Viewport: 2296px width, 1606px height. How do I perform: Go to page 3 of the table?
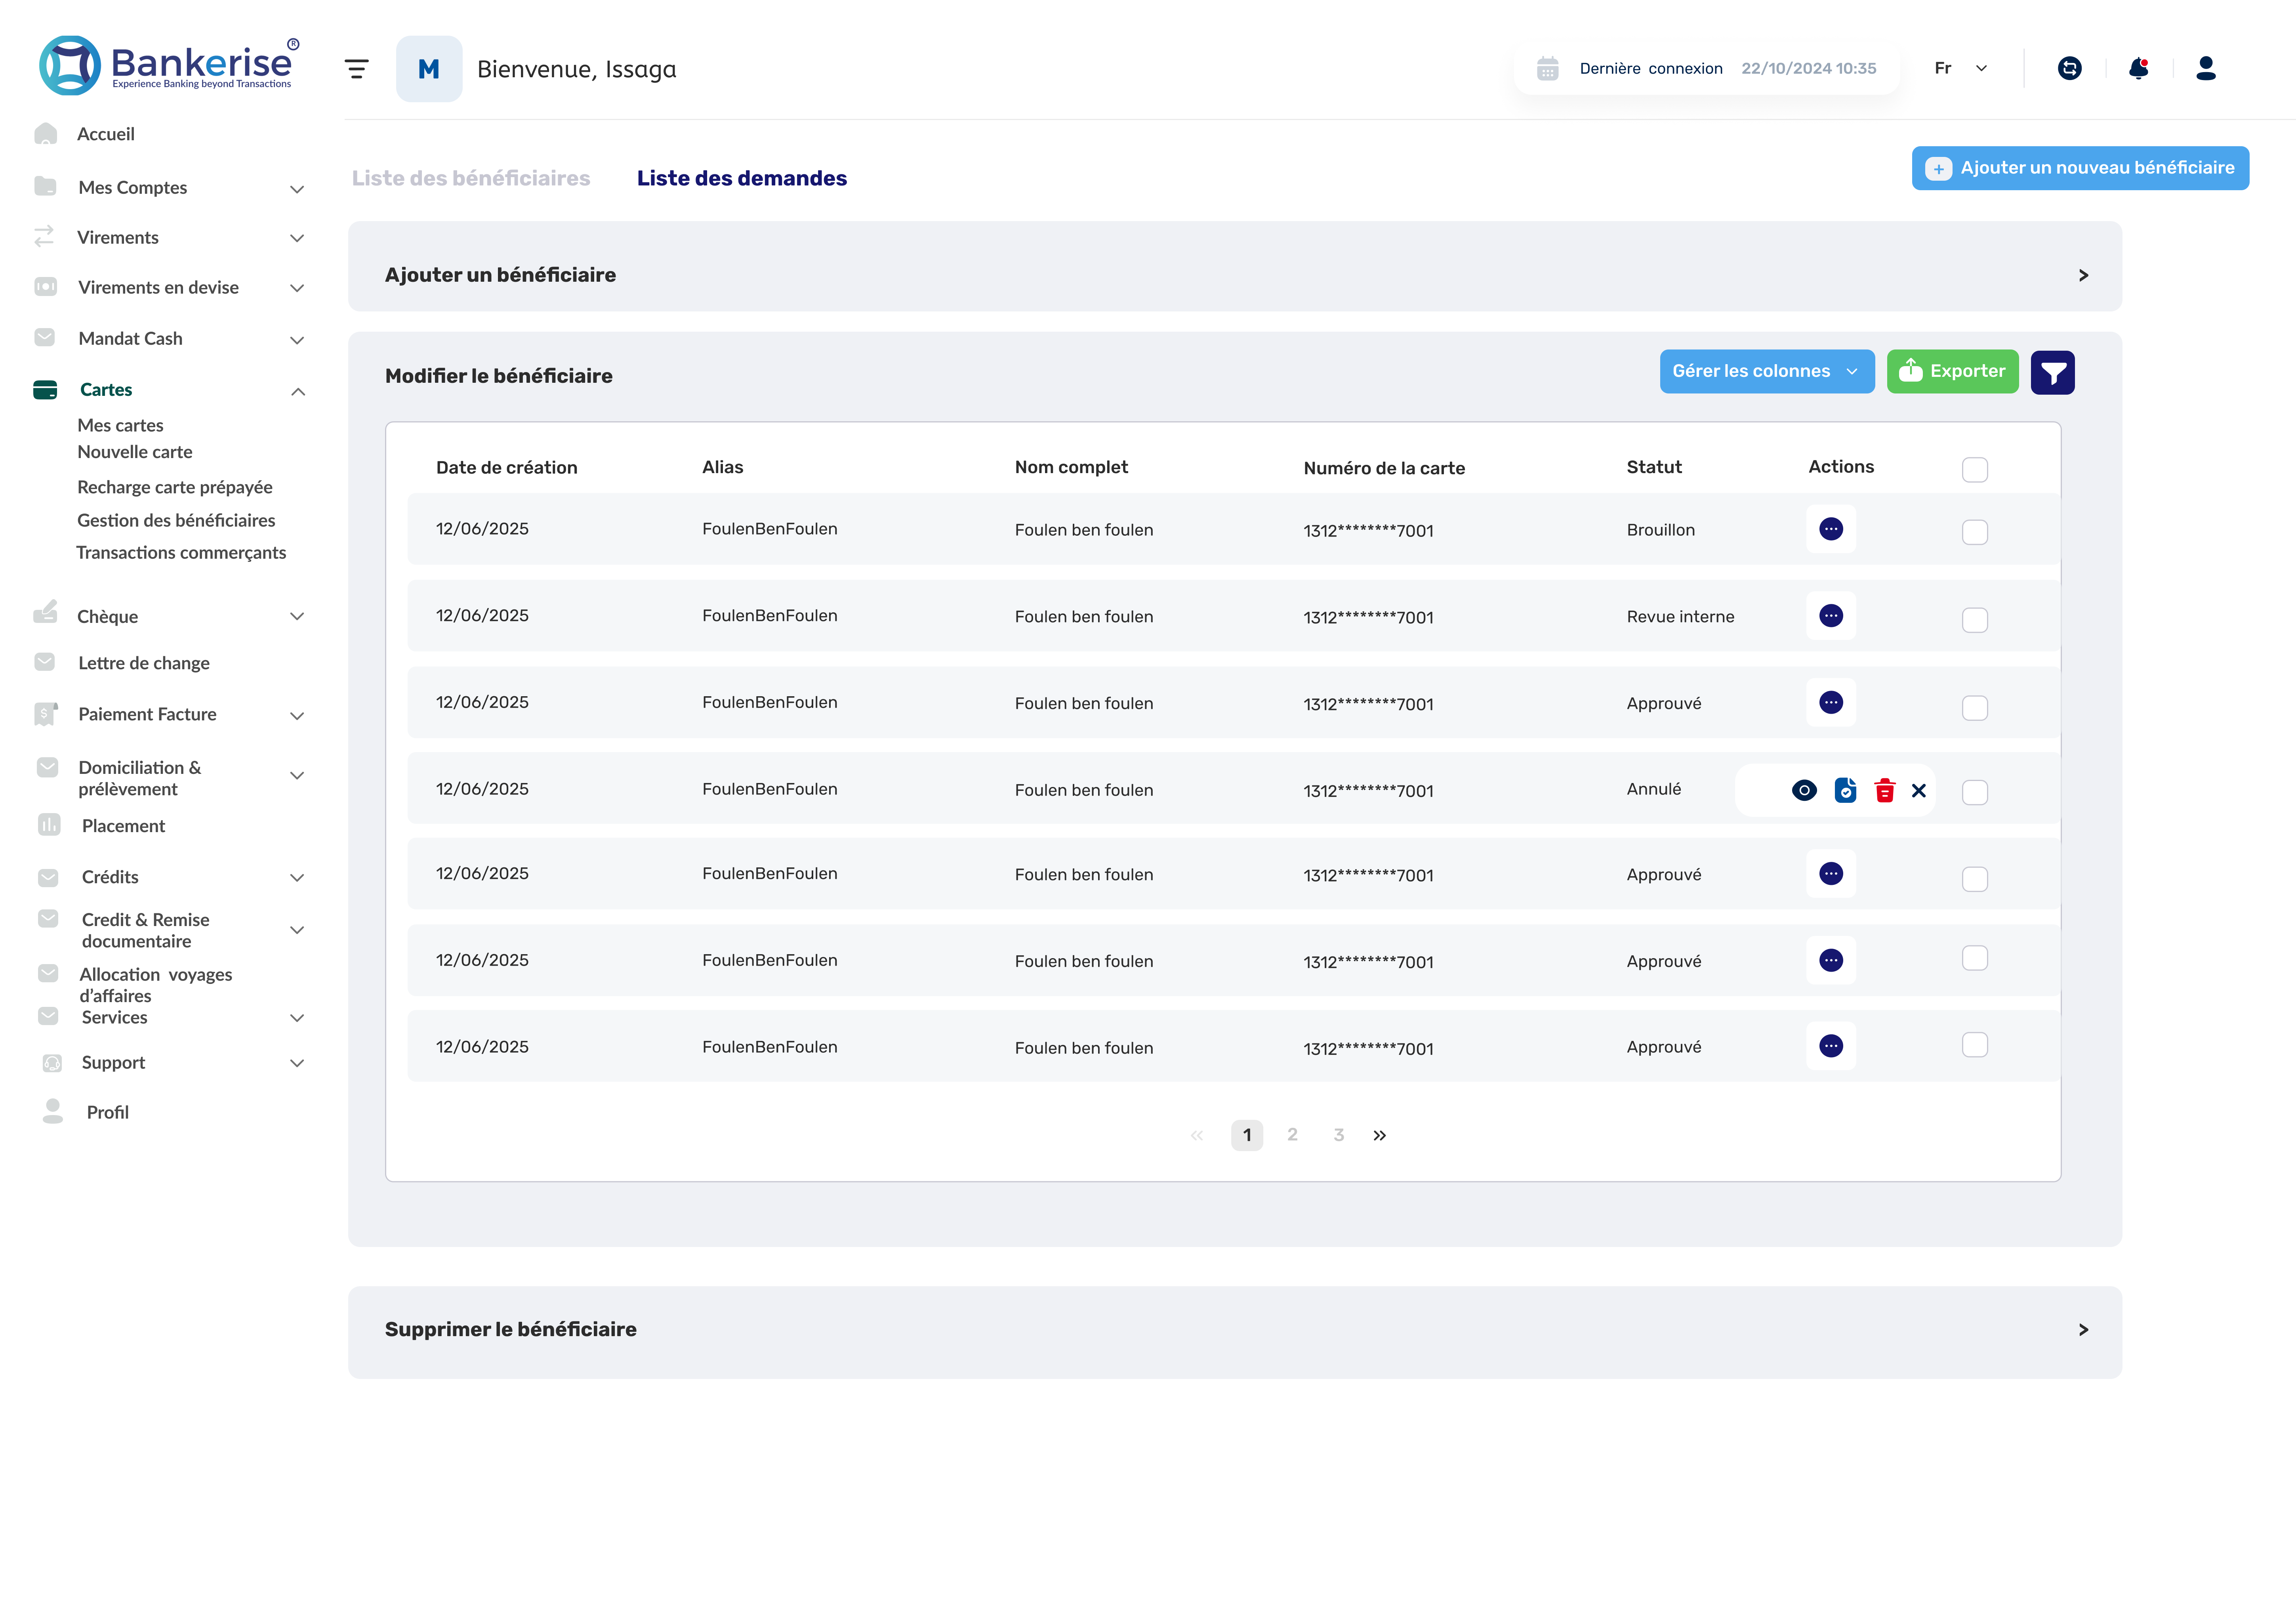[x=1338, y=1135]
